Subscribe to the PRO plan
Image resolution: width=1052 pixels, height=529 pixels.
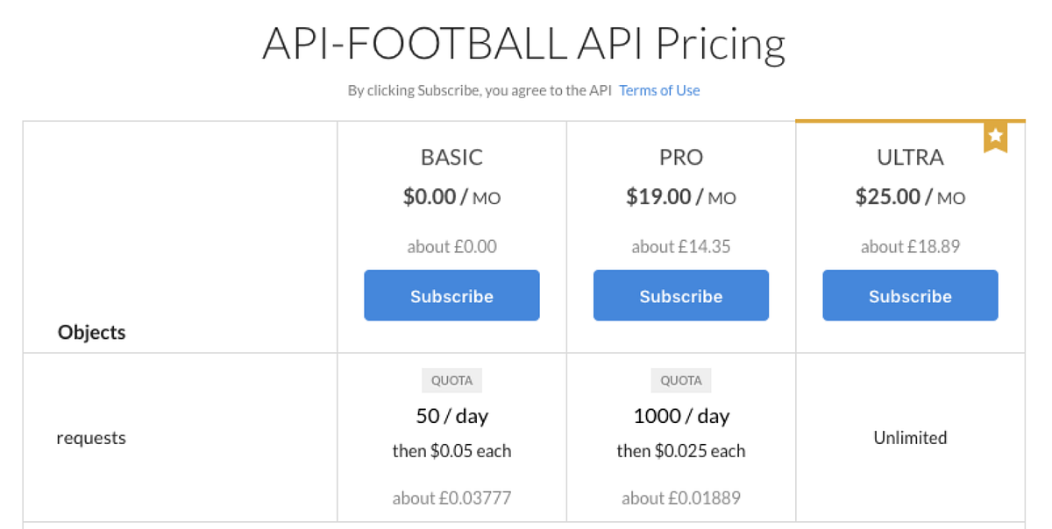[681, 296]
